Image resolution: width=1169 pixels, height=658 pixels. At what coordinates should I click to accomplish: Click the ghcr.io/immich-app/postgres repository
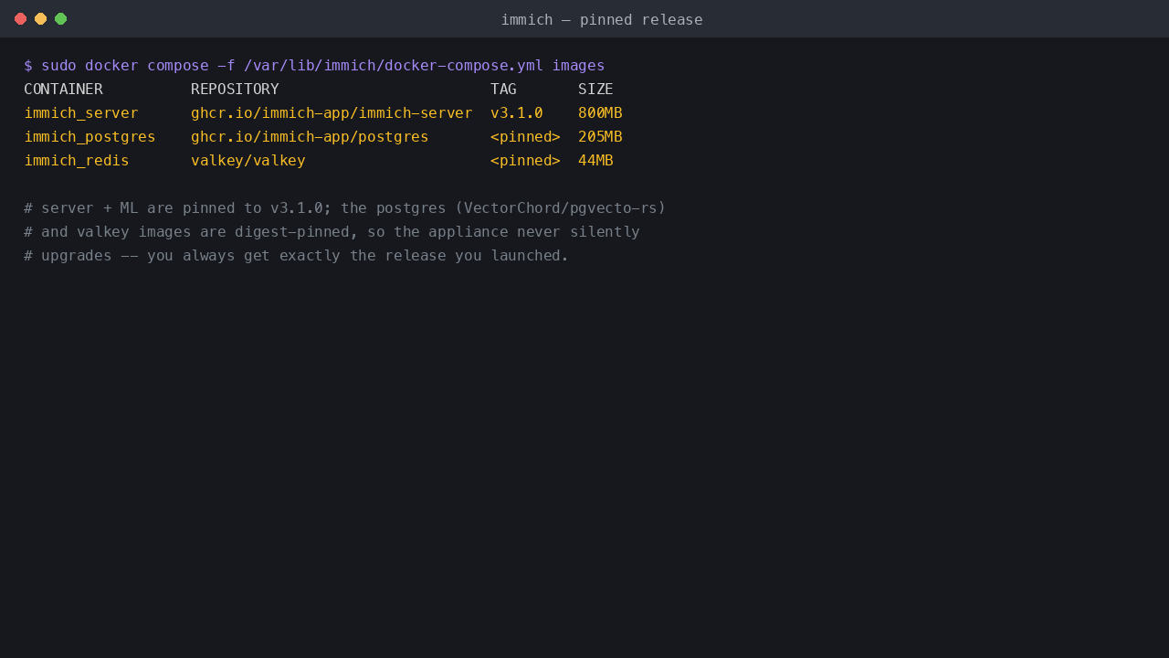point(310,137)
